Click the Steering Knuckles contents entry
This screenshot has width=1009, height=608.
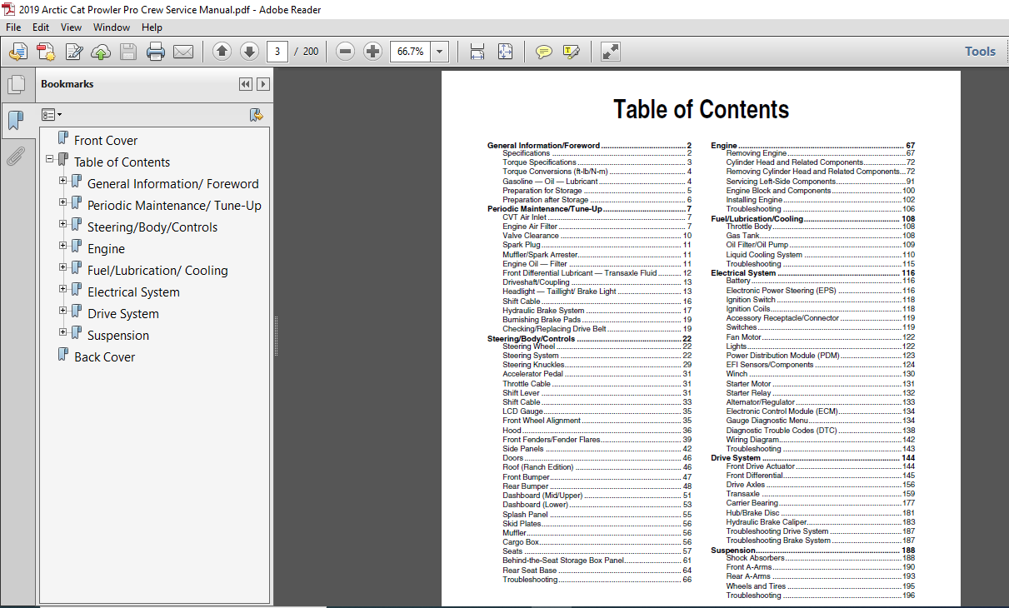pyautogui.click(x=597, y=365)
